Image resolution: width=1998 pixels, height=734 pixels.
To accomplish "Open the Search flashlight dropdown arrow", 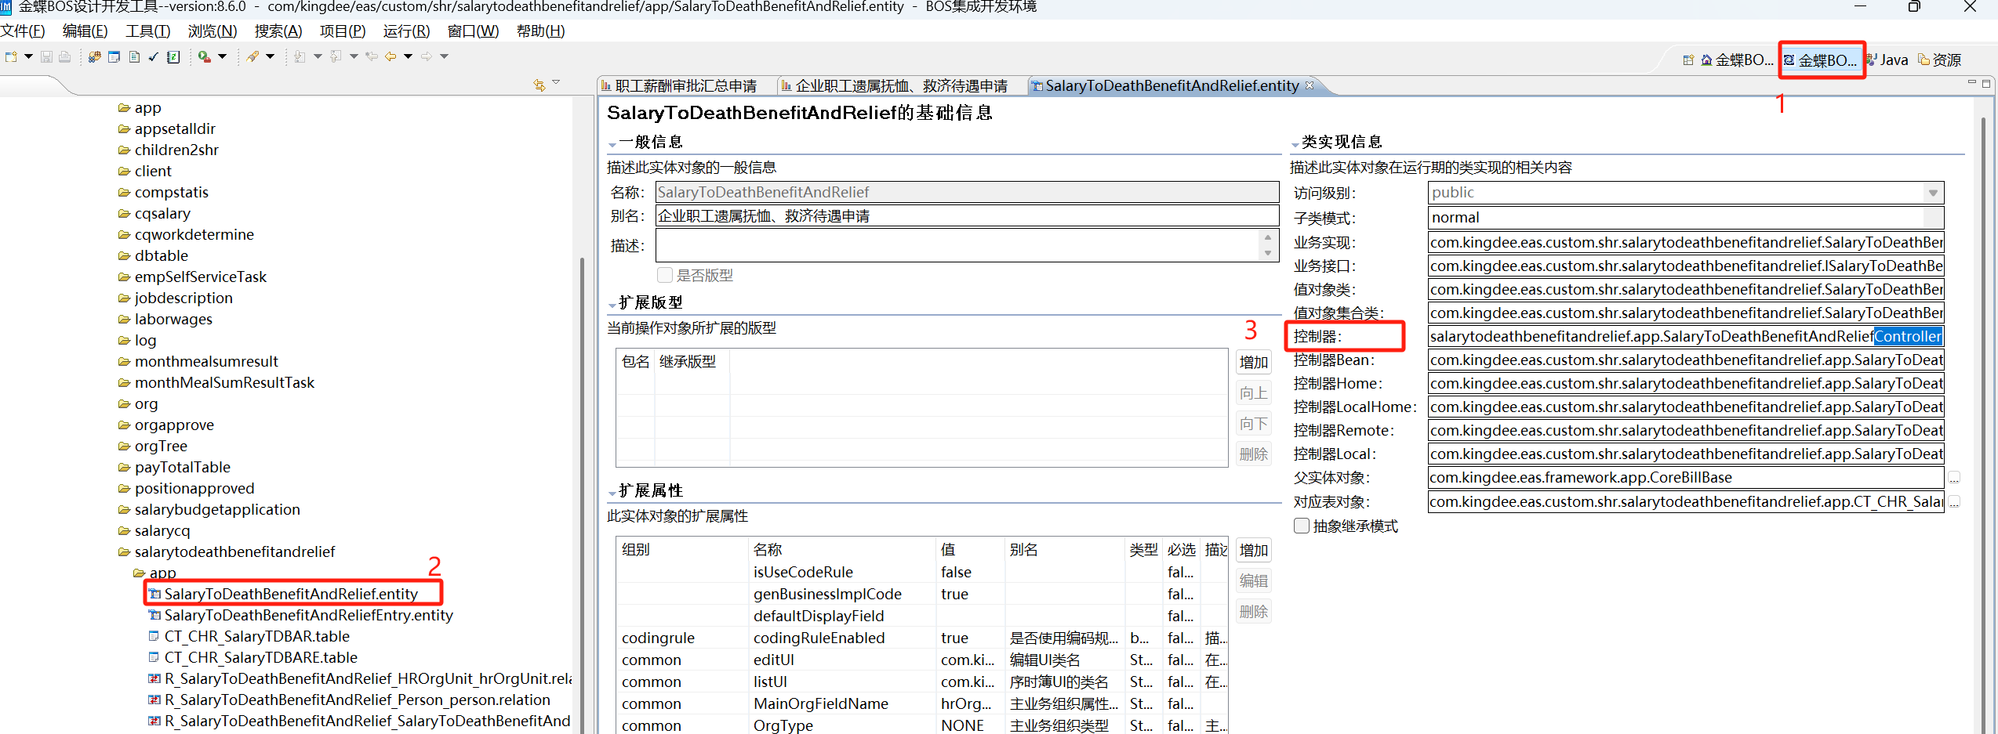I will coord(271,56).
